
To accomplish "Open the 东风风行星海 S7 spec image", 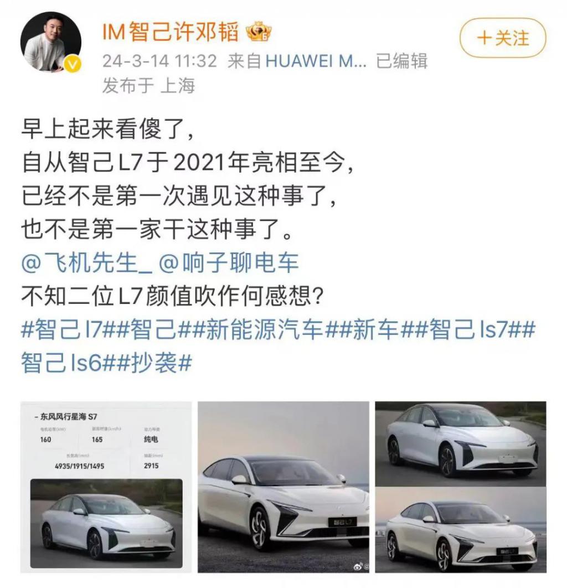I will coord(106,487).
